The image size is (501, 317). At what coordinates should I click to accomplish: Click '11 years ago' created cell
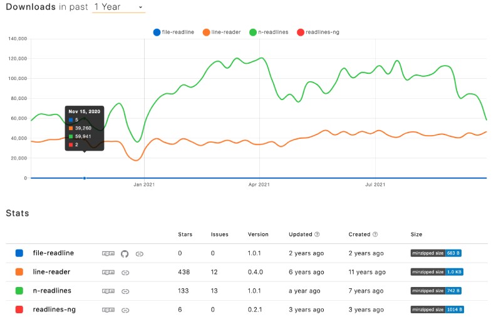[367, 272]
